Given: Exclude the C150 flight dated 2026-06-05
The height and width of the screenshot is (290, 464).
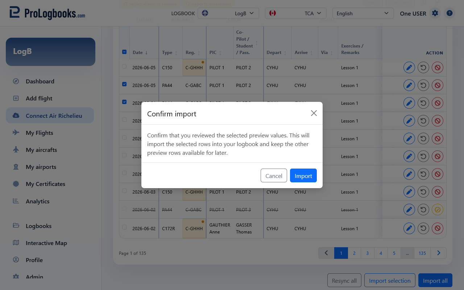Looking at the screenshot, I should point(438,67).
